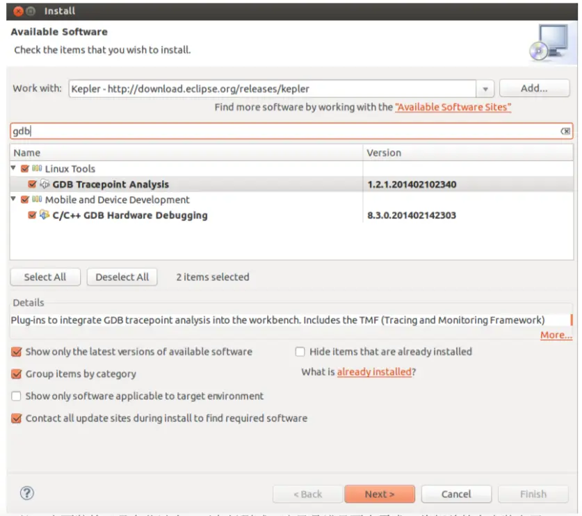The width and height of the screenshot is (582, 516).
Task: Uncheck C/C++ GDB Hardware Debugging checkbox
Action: tap(32, 215)
